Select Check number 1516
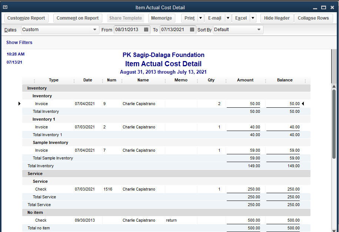 [x=166, y=189]
